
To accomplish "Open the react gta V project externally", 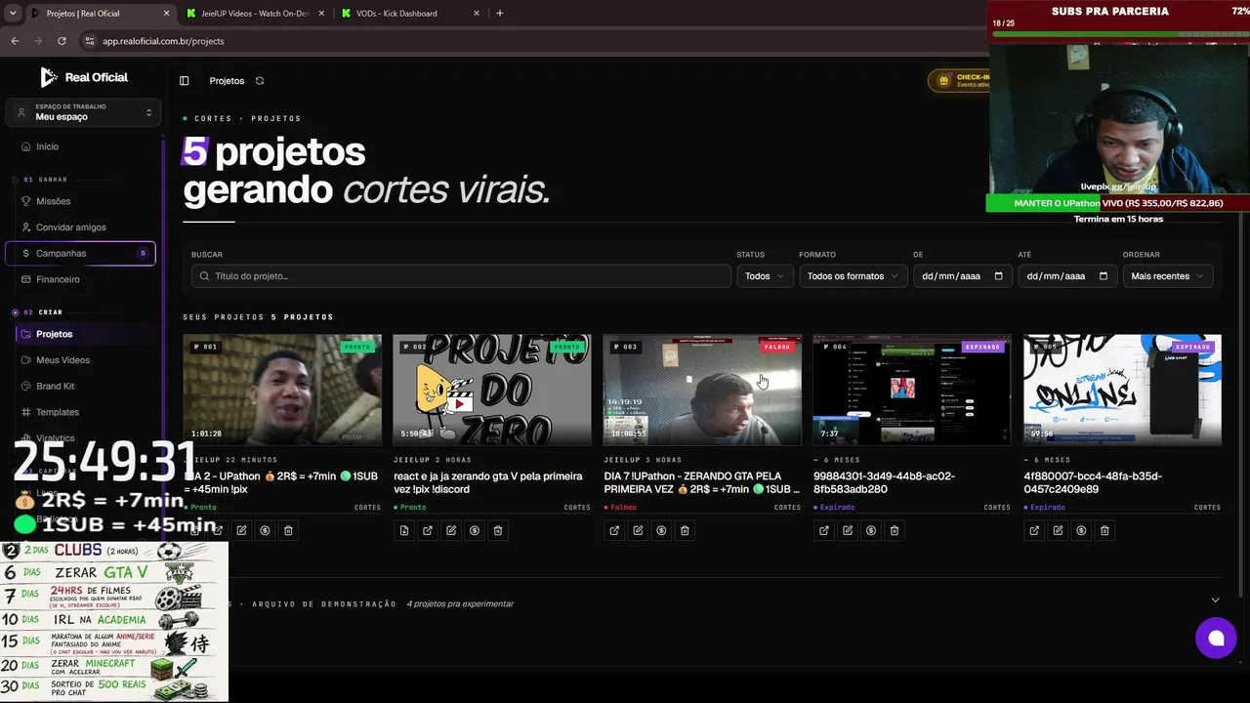I will click(x=428, y=530).
